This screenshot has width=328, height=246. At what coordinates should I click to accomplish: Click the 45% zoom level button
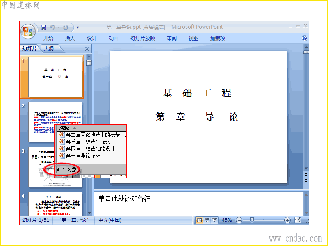(227, 220)
